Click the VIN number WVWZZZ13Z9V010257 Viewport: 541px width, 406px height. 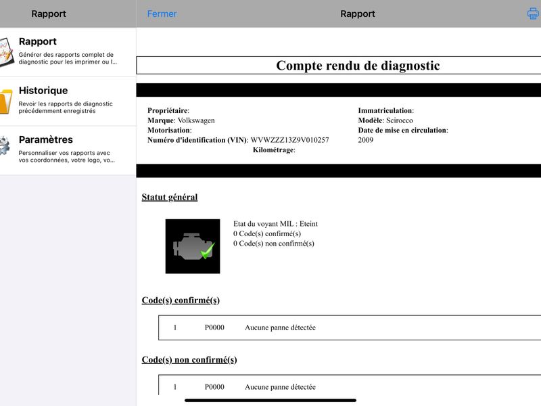289,140
